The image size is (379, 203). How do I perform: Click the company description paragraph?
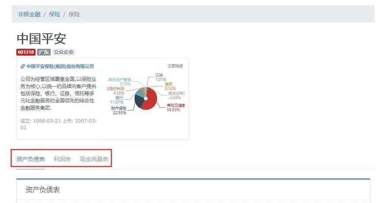coord(58,93)
